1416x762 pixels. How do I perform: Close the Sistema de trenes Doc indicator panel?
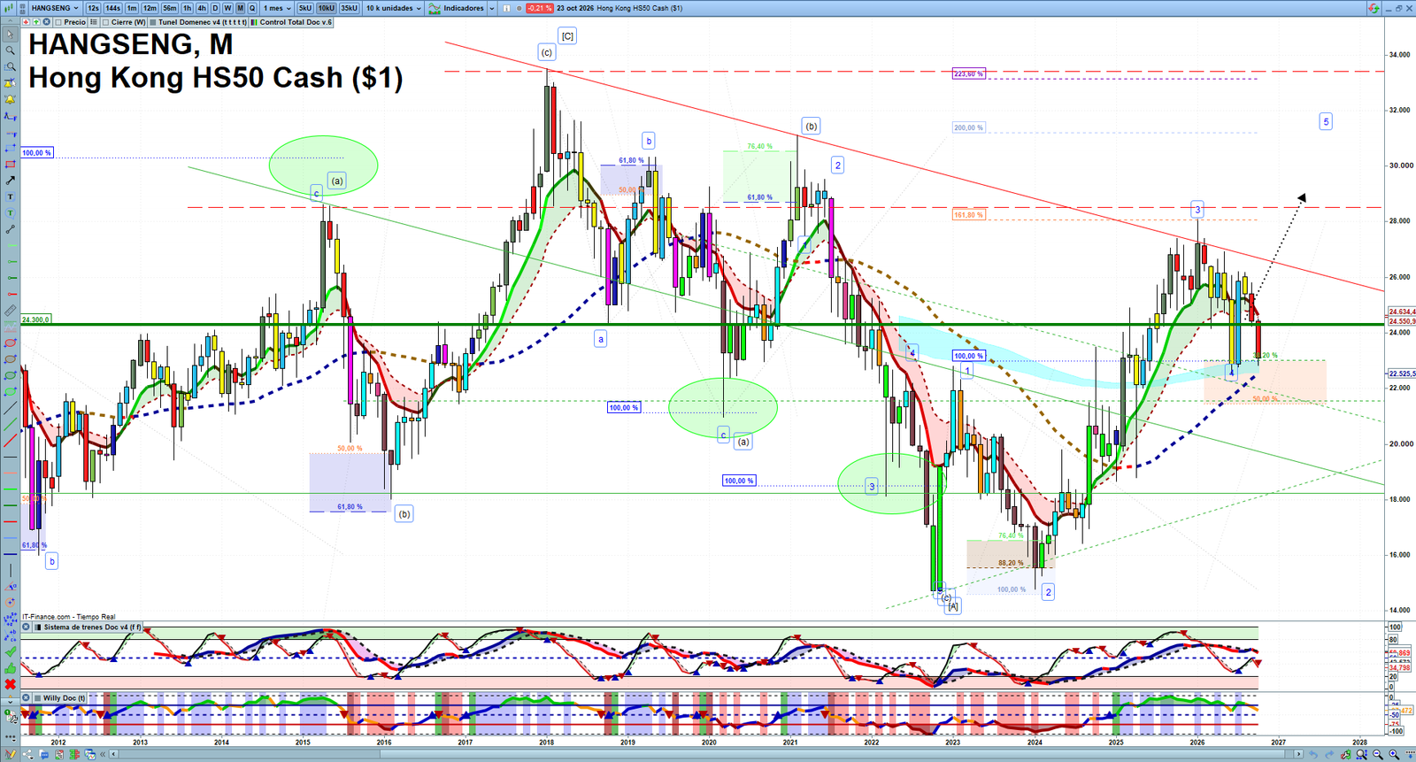tap(27, 627)
